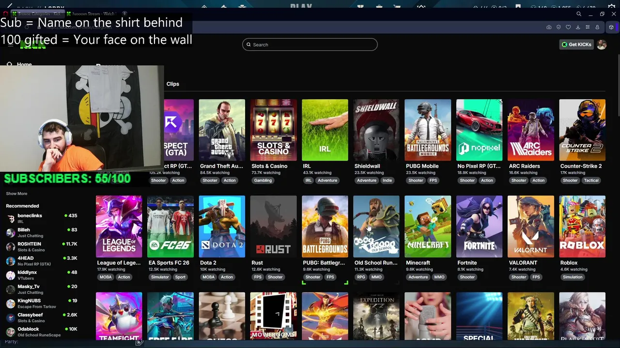This screenshot has width=620, height=348.
Task: Open kiddlynx recommended channel
Action: 42,275
